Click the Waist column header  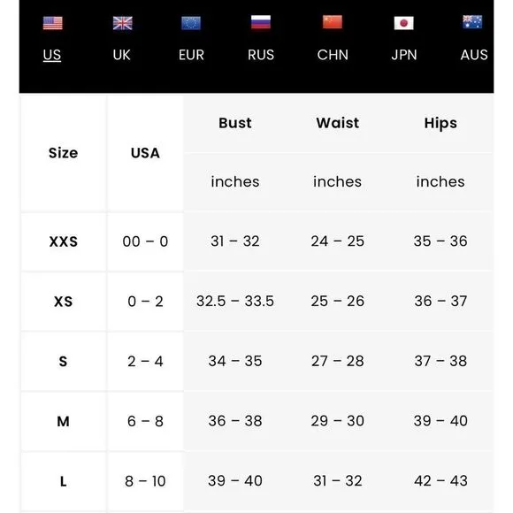pos(338,123)
